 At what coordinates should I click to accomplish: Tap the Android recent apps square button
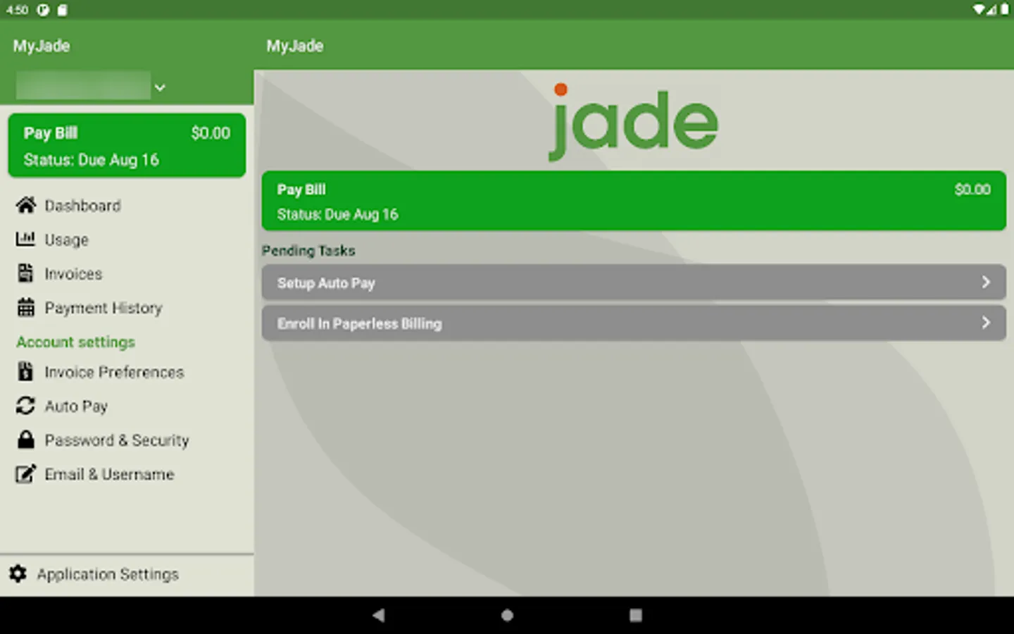click(635, 615)
